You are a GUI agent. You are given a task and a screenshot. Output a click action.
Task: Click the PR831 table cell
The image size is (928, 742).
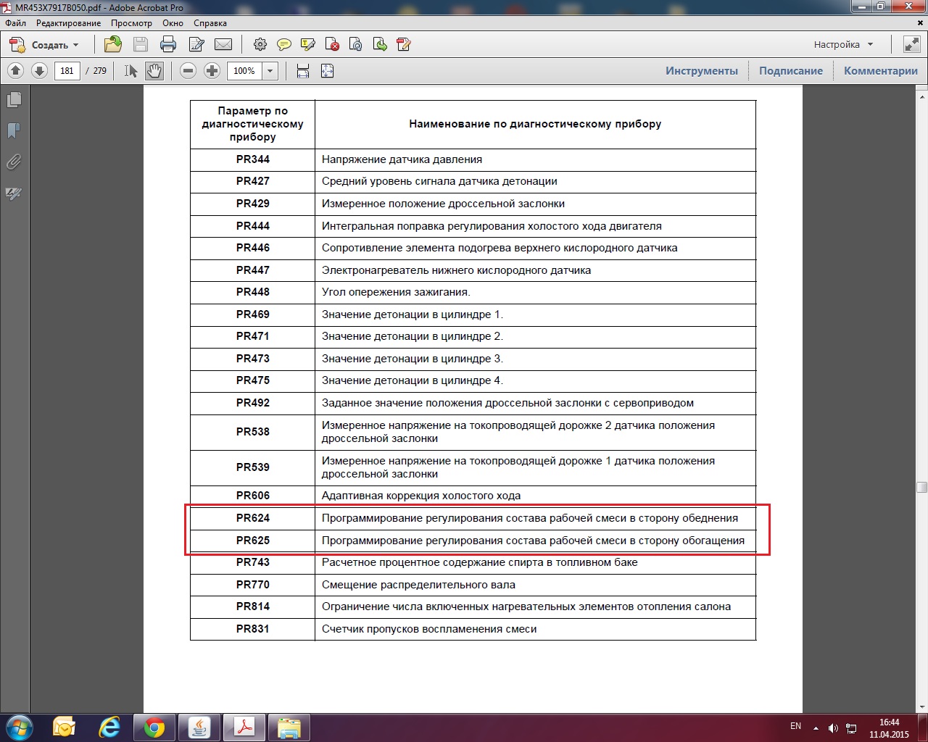253,629
